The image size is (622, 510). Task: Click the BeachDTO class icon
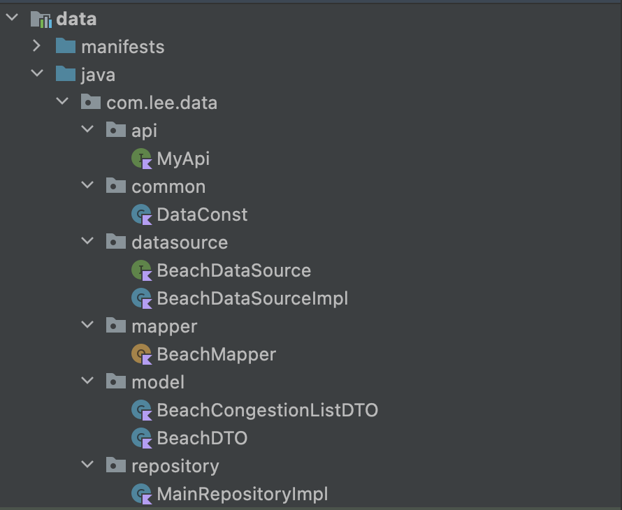click(142, 438)
